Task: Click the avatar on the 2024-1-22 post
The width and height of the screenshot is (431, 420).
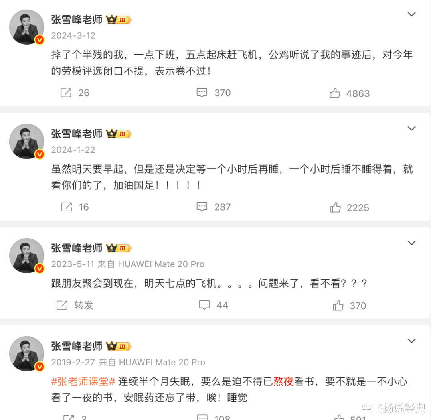Action: [x=27, y=141]
